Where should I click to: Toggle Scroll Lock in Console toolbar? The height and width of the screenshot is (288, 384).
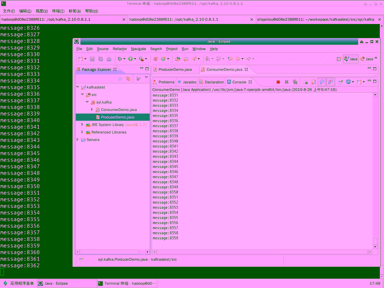pos(314,82)
